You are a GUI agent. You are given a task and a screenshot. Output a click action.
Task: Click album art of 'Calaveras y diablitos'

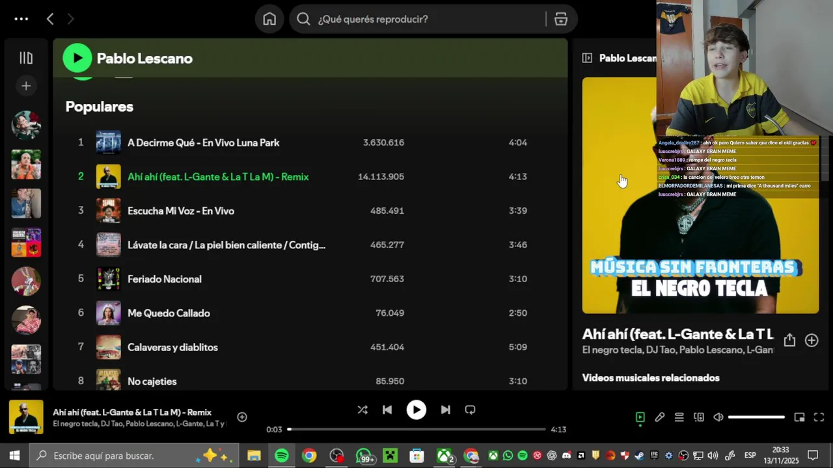pos(109,347)
